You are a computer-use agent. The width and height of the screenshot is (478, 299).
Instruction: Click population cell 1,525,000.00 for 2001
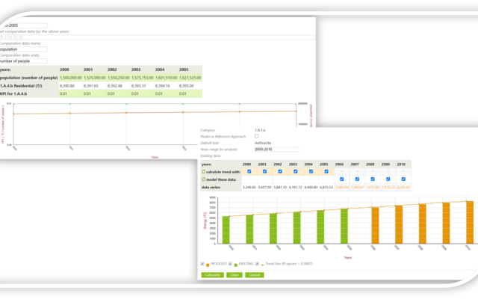pos(95,78)
